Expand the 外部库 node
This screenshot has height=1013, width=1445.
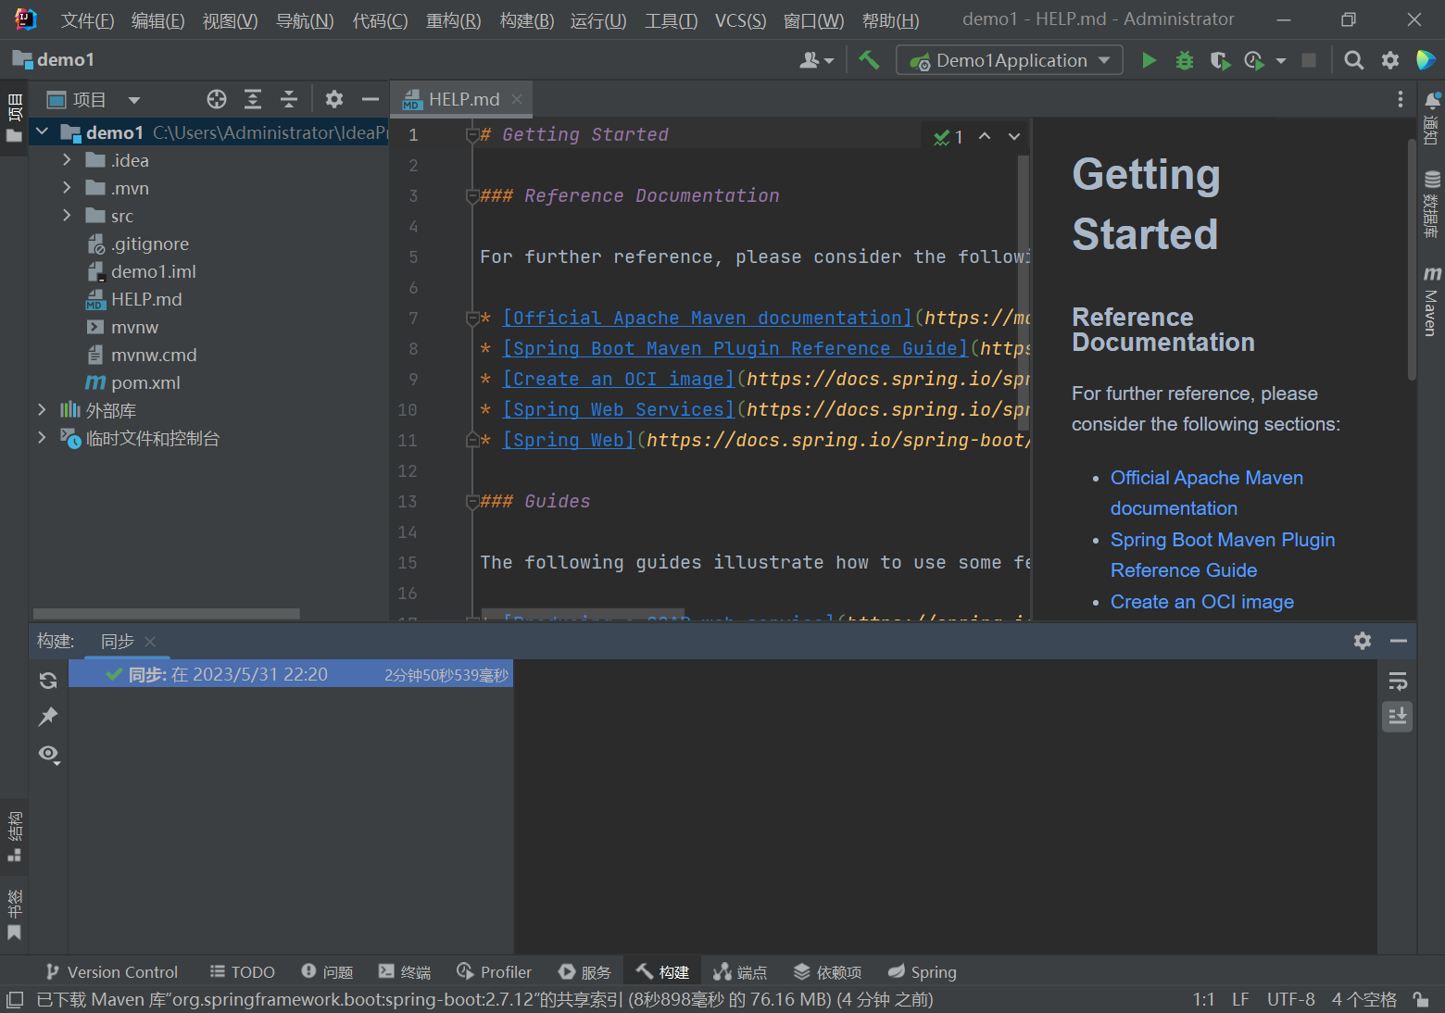43,410
